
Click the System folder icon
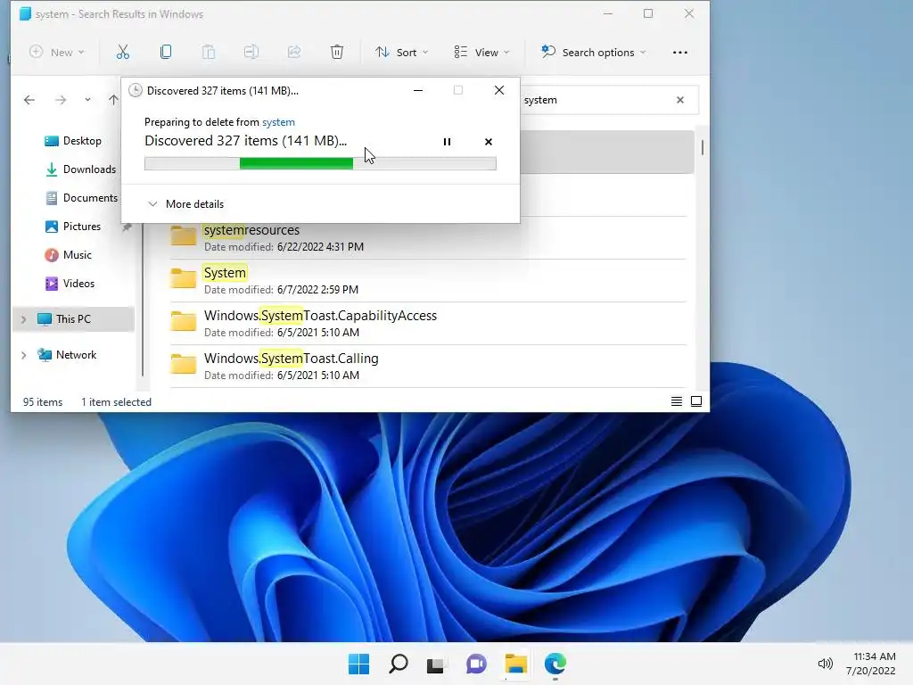pos(184,279)
